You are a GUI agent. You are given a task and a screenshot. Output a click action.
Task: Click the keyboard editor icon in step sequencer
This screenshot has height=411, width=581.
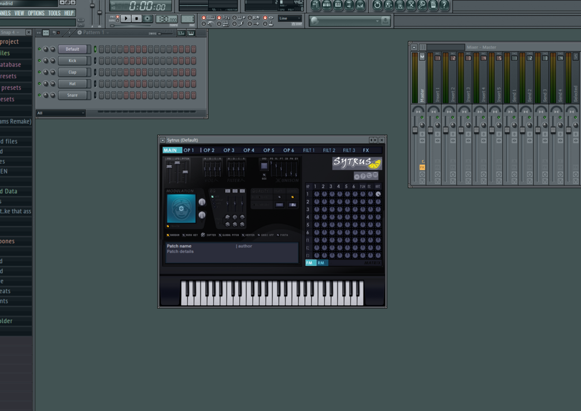tap(191, 33)
